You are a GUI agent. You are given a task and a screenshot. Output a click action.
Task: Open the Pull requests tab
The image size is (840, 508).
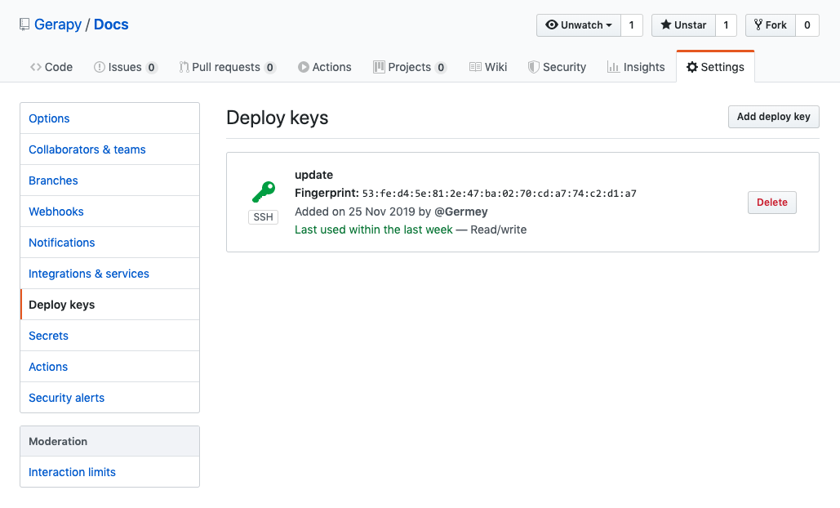point(227,67)
